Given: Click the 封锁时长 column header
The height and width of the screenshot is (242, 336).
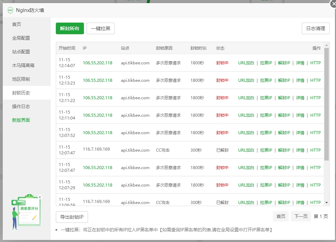Looking at the screenshot, I should [198, 48].
